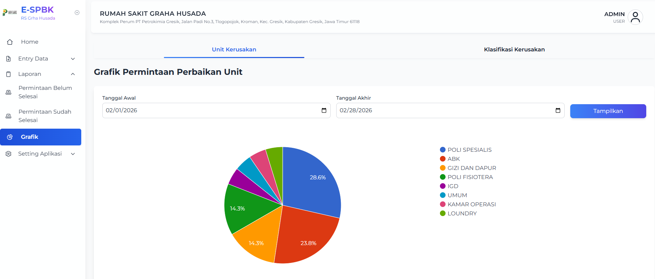Click the Tampilkan button
The width and height of the screenshot is (655, 279).
pyautogui.click(x=608, y=111)
